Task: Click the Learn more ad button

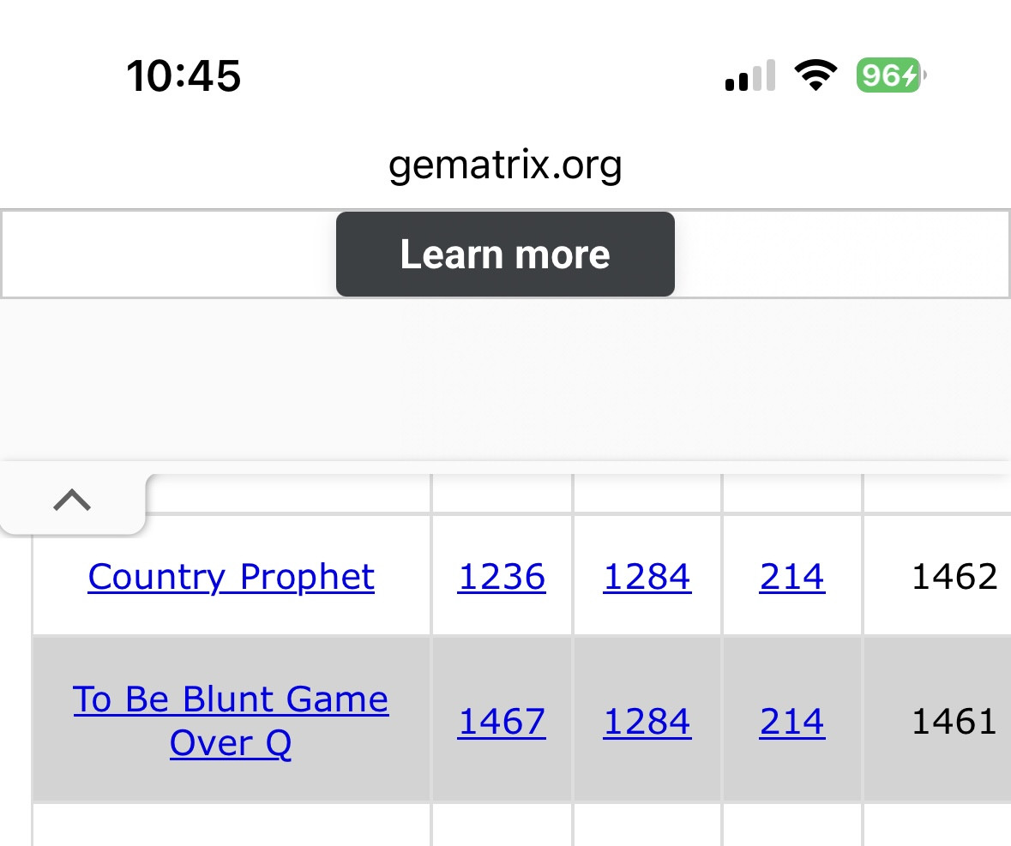Action: tap(505, 255)
